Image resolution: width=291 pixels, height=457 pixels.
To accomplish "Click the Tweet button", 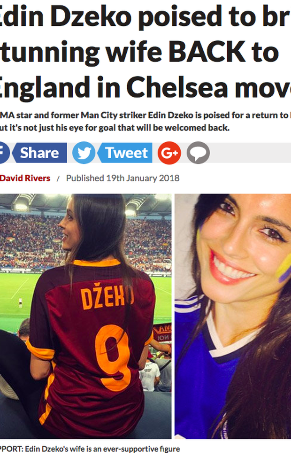I will click(x=124, y=153).
